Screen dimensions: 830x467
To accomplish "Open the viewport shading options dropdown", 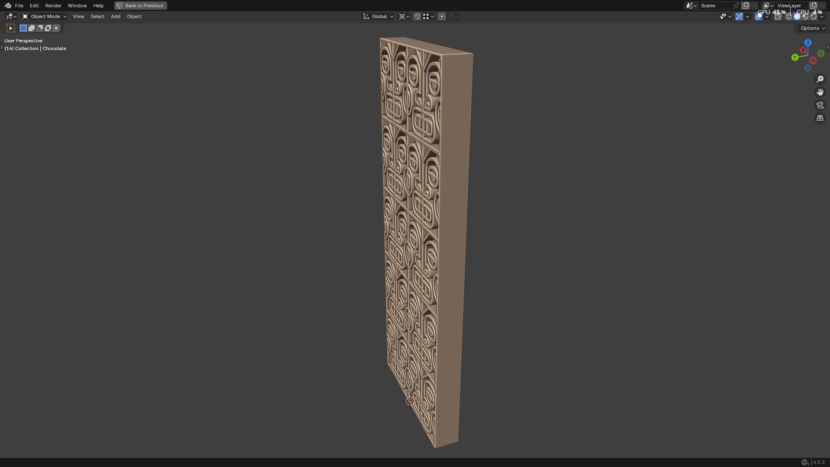I will pyautogui.click(x=822, y=16).
